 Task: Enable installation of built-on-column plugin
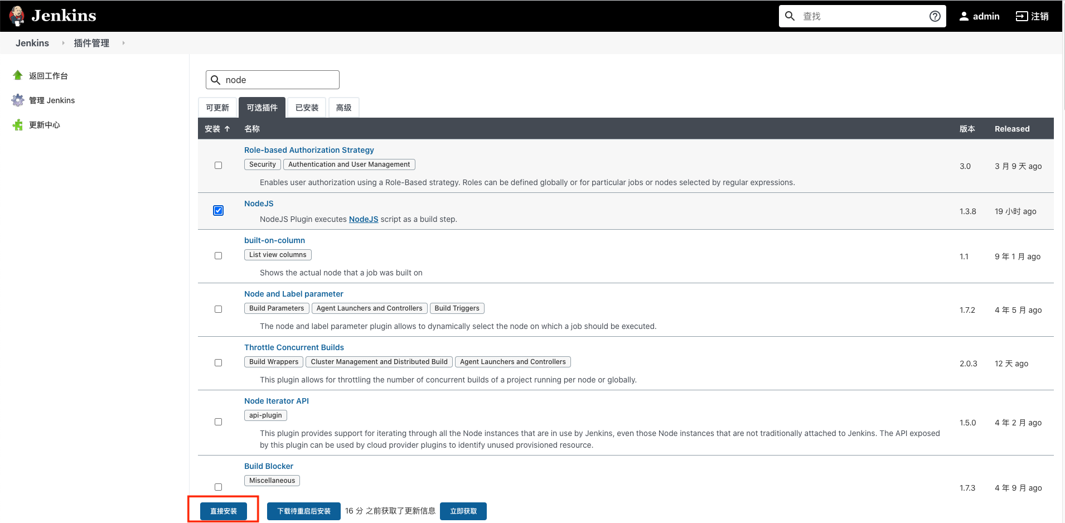click(218, 255)
